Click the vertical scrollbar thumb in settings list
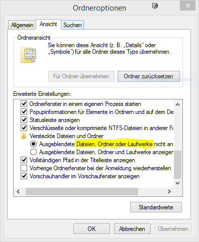 point(178,165)
